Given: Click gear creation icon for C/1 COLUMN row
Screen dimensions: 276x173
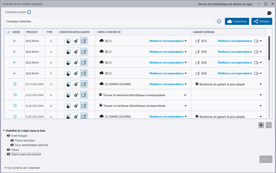Looking at the screenshot, I should 76,84.
